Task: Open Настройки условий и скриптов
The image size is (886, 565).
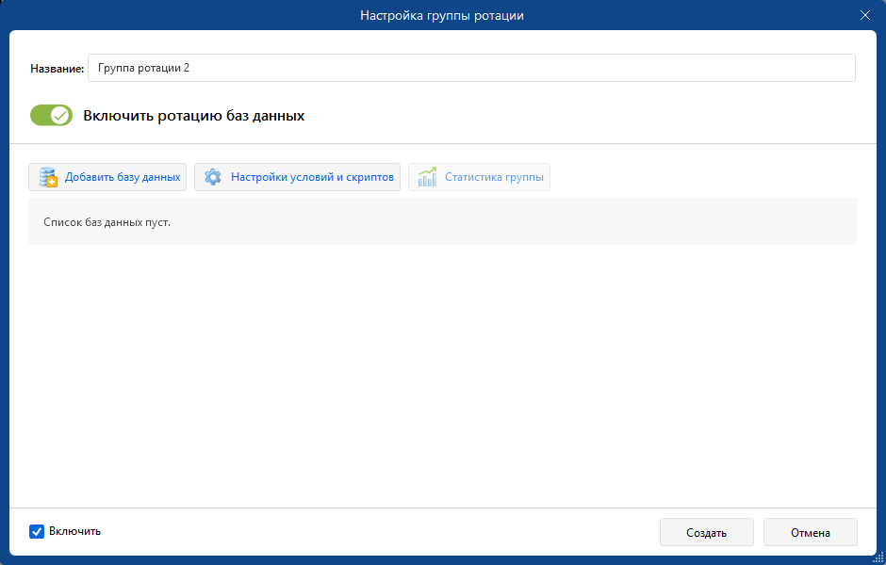Action: [x=297, y=177]
